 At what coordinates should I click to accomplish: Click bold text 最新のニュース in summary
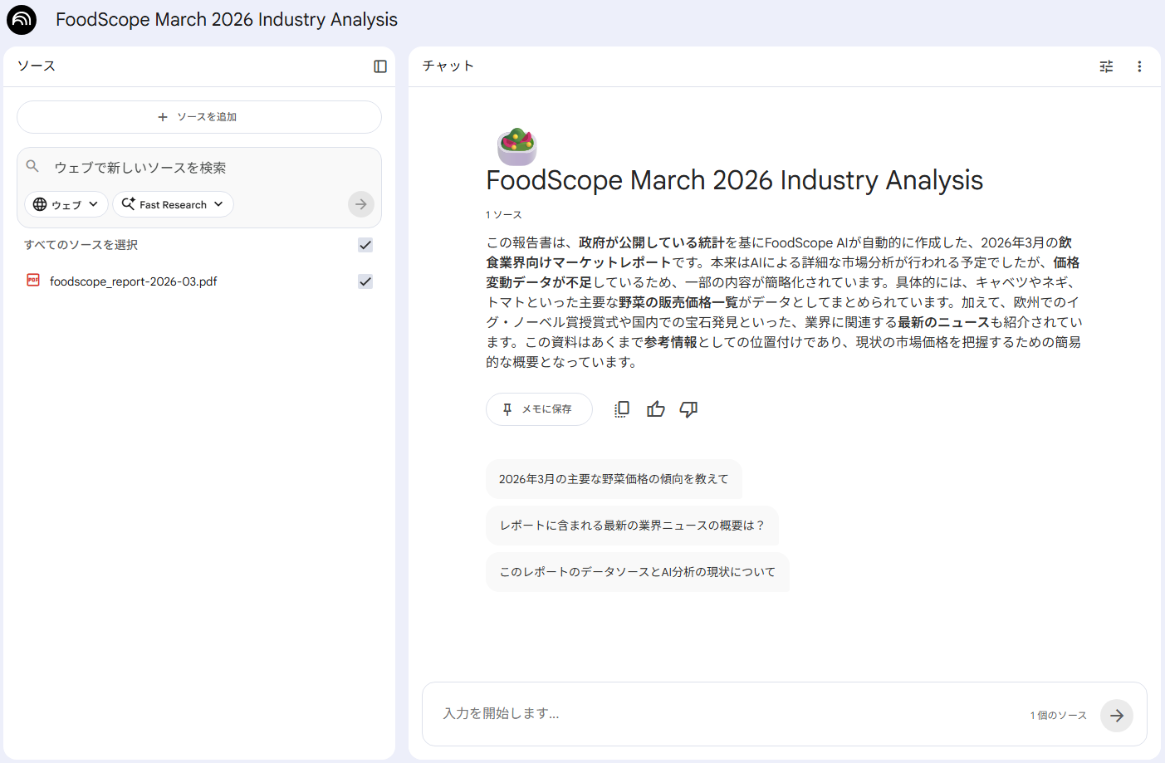944,322
